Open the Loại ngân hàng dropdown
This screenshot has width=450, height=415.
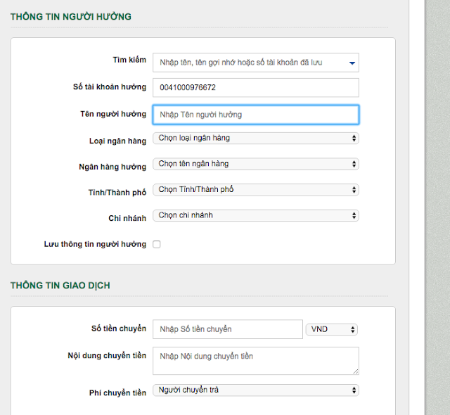(256, 138)
